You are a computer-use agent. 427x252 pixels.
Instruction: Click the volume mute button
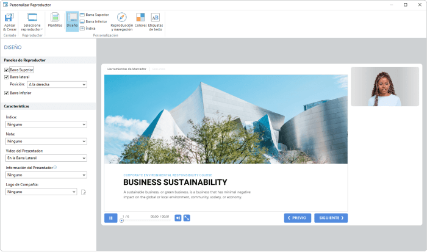[x=178, y=218]
